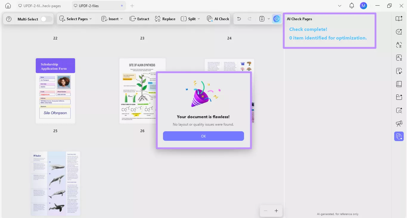Click "AI-generated, for reference only." footer text

tap(338, 214)
